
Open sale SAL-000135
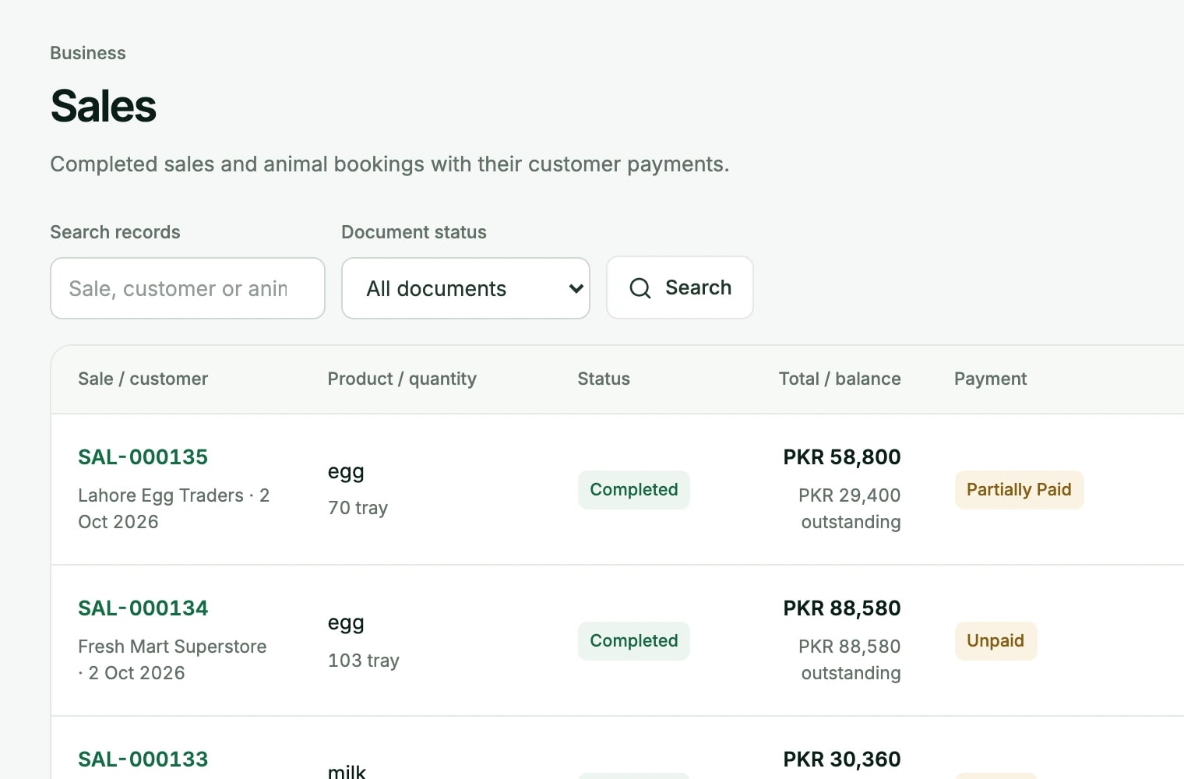tap(143, 456)
